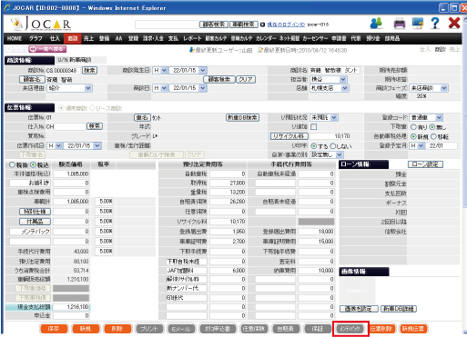
Task: Open the カレンダー menu
Action: 266,38
